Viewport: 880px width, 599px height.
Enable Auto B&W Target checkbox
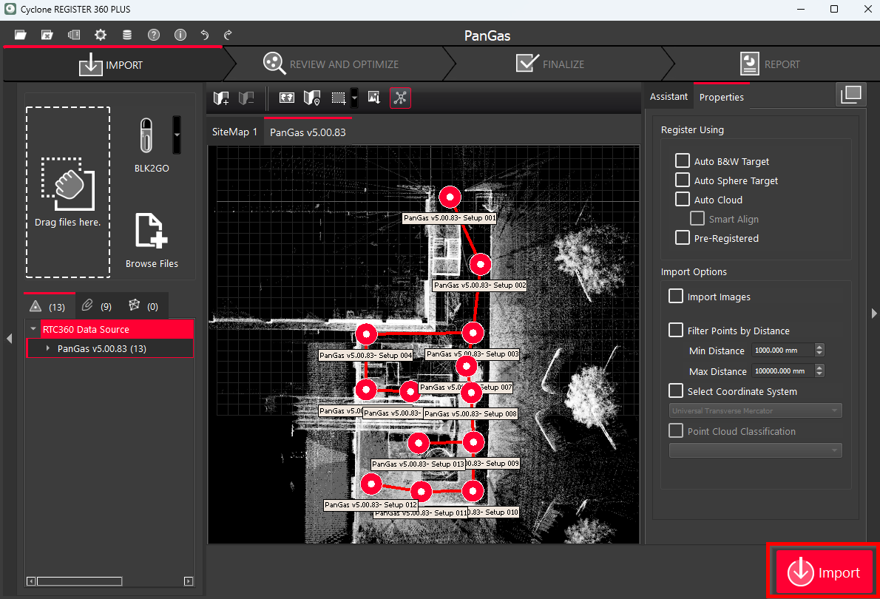[683, 161]
